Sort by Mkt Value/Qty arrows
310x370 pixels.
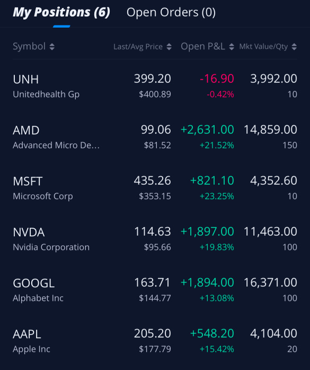click(294, 47)
